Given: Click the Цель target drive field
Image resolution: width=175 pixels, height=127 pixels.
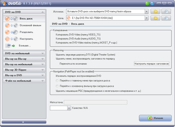Looking at the screenshot, I should click(106, 18).
